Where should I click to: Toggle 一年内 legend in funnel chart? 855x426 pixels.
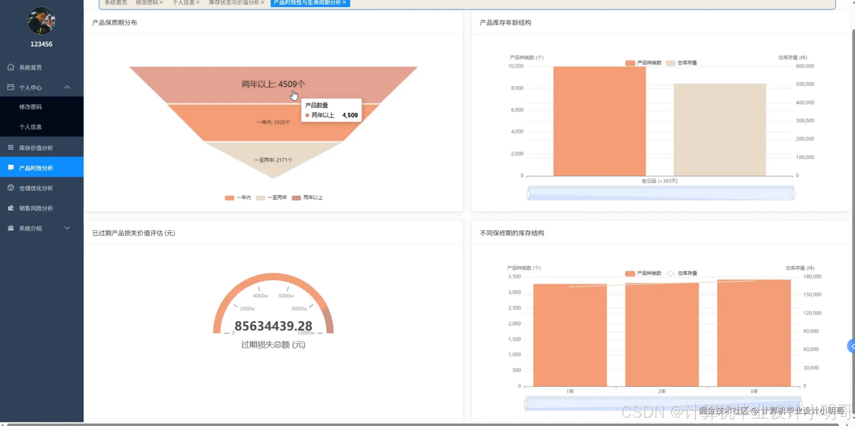229,198
